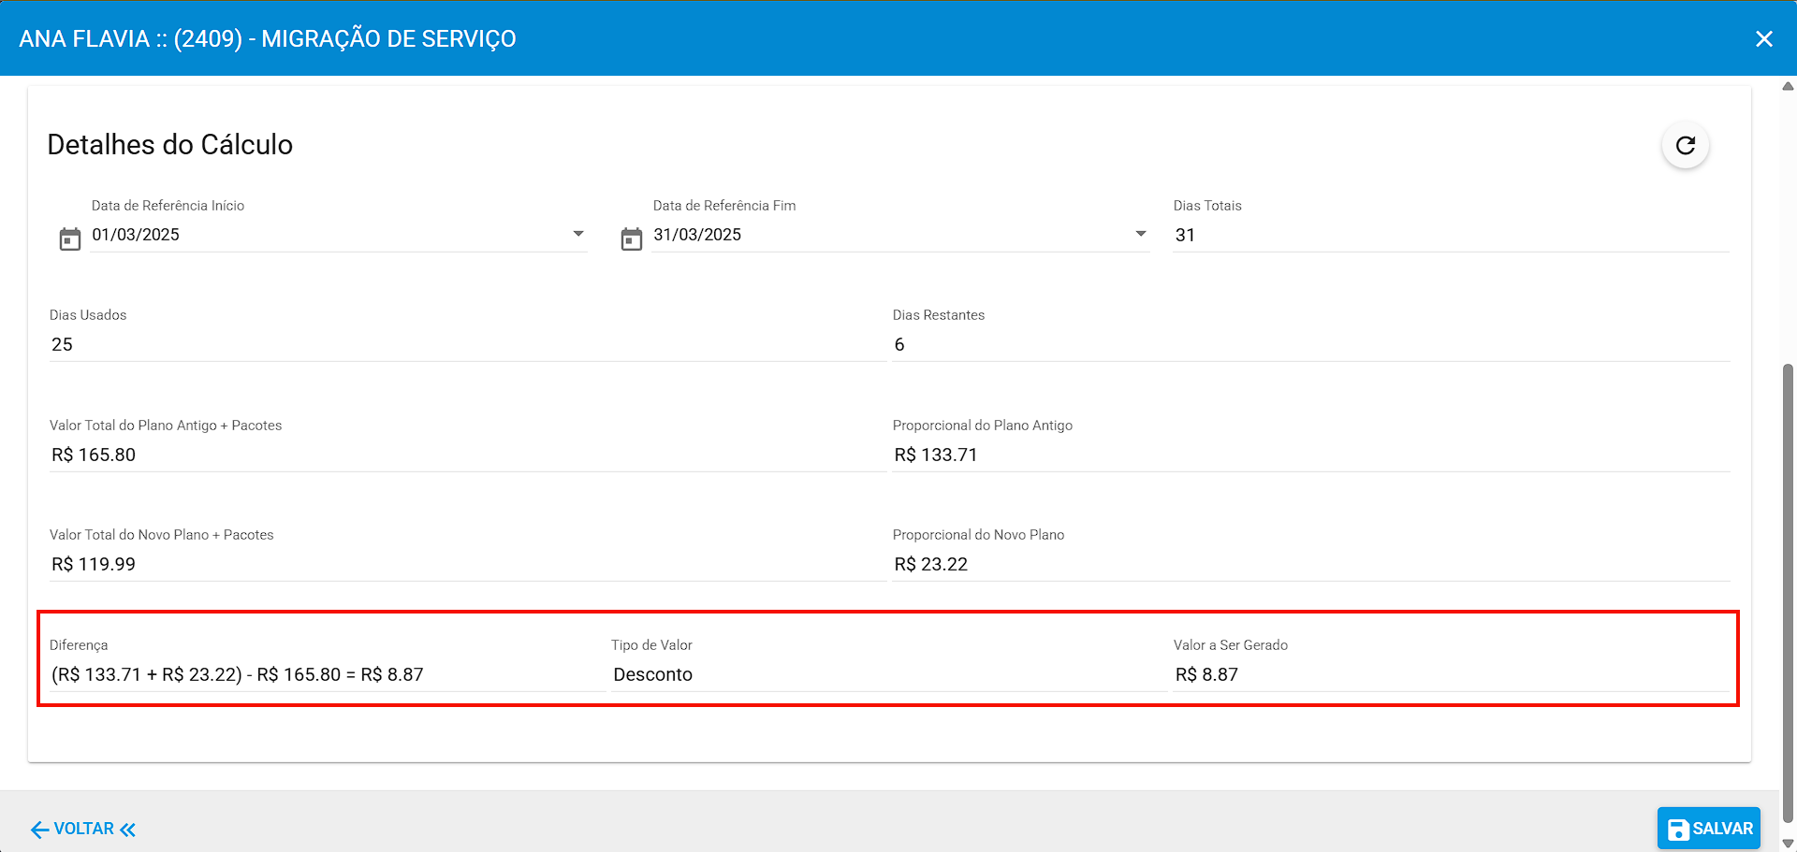1797x852 pixels.
Task: Expand the Data de Referência Início dropdown arrow
Action: coord(578,234)
